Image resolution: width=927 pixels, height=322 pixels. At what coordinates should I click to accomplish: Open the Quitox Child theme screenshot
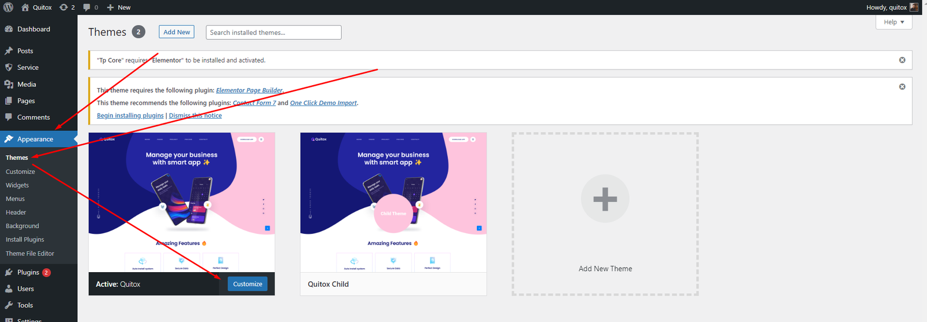tap(393, 202)
